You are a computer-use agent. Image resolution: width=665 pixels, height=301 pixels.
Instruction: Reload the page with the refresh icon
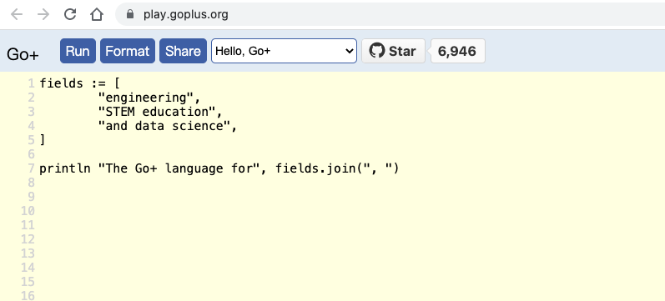pyautogui.click(x=70, y=14)
